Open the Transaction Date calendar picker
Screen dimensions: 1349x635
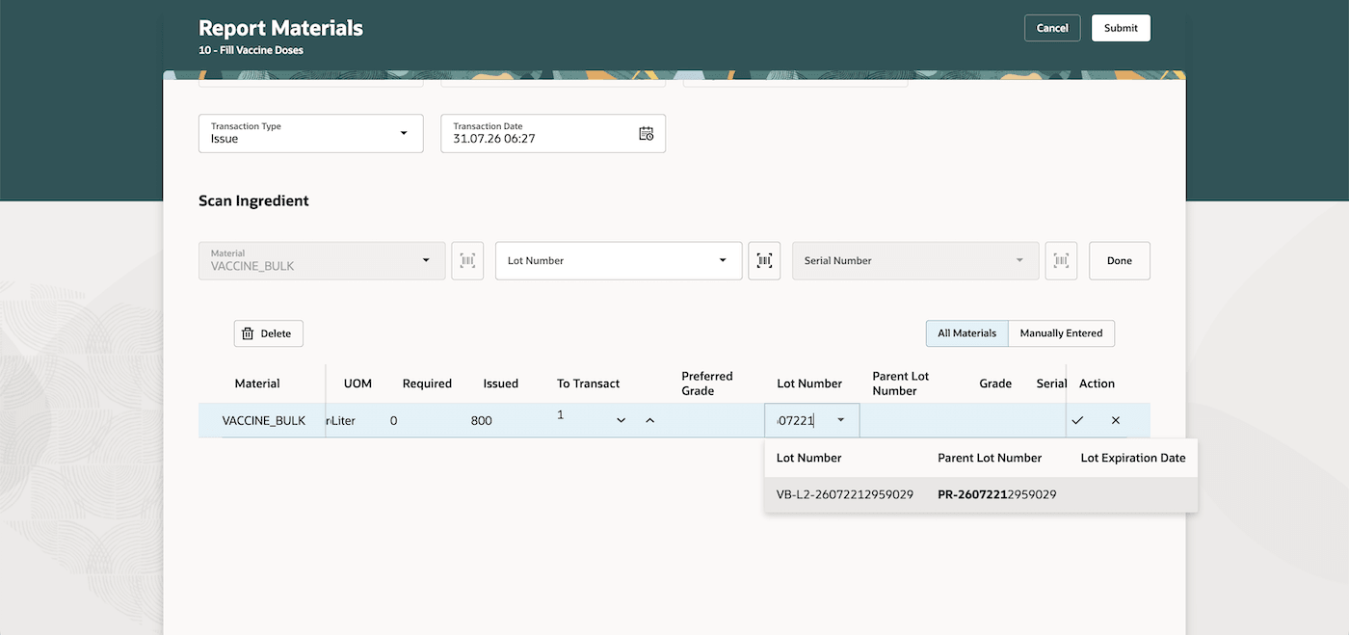click(x=647, y=133)
